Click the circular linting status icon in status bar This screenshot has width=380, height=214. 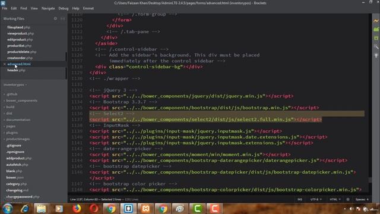(348, 200)
